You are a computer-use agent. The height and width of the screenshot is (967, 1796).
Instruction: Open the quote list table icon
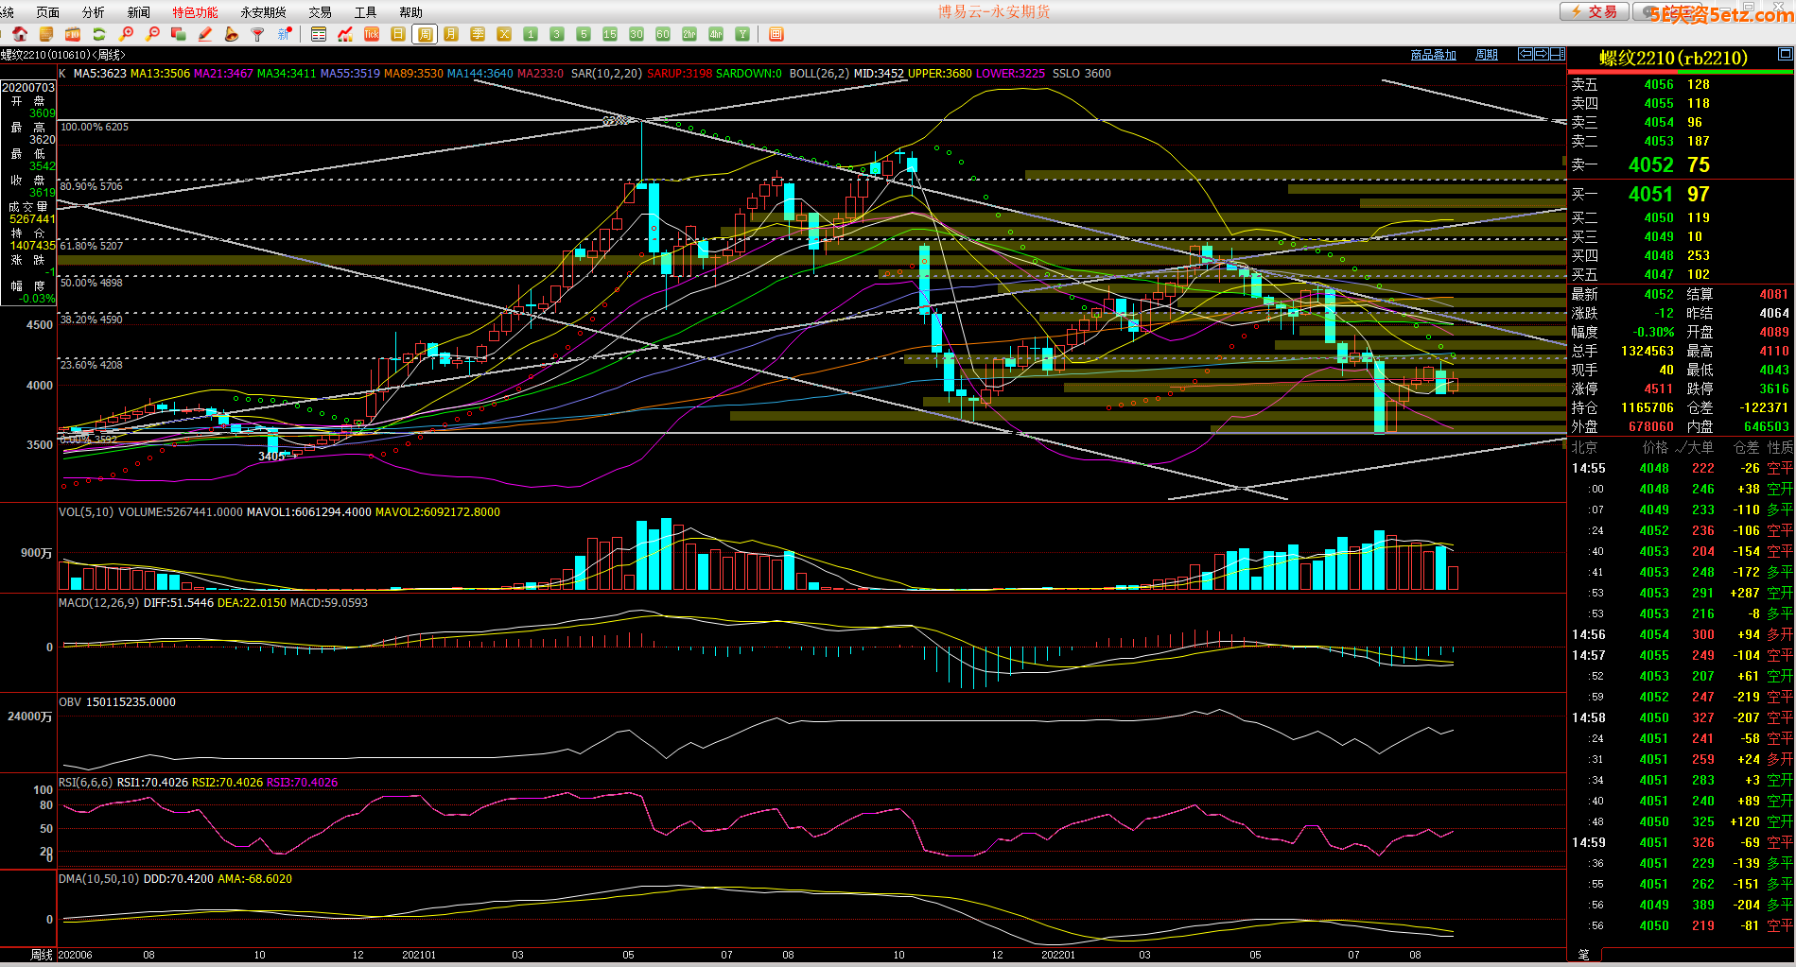coord(319,34)
